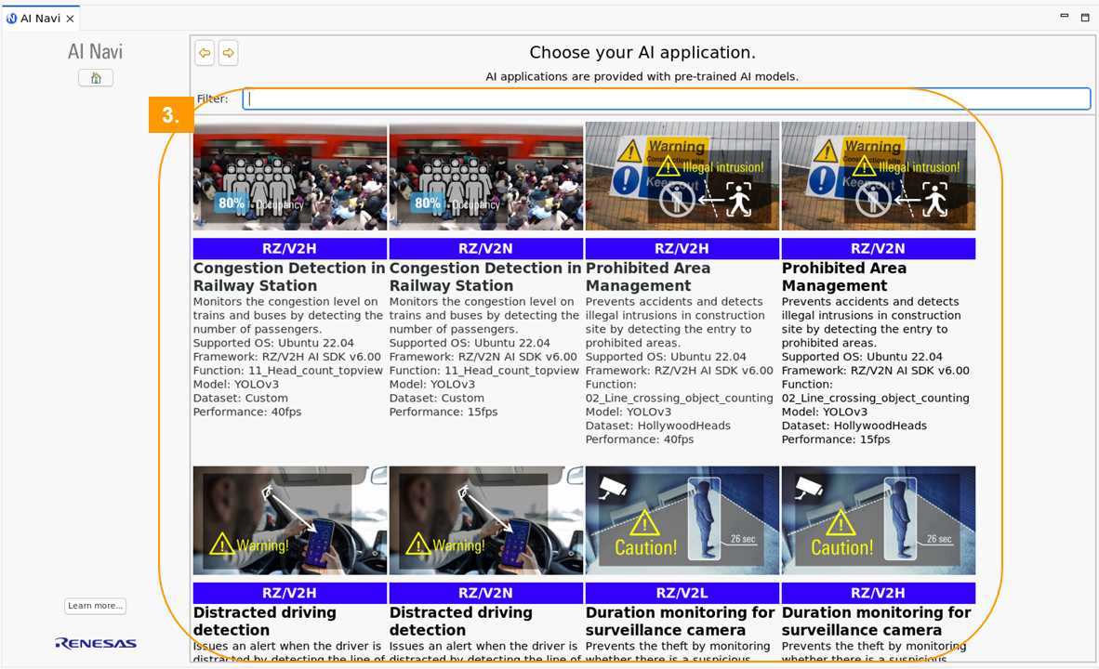Open RZ/V2H Prohibited Area Management thumbnail

pos(682,176)
